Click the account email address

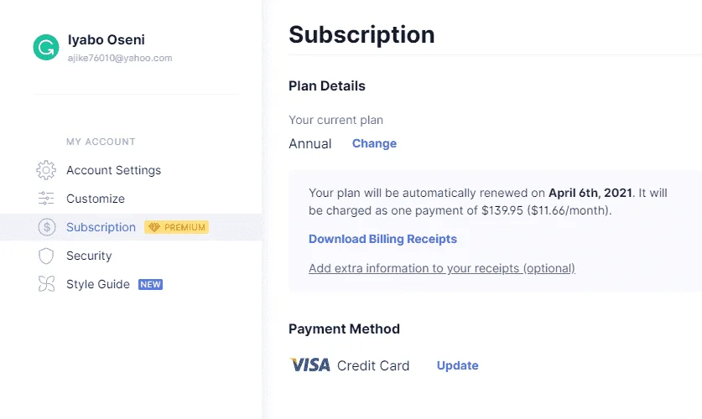click(120, 58)
